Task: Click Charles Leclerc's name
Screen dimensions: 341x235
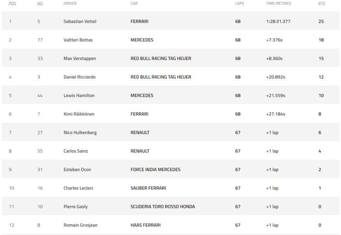Action: click(x=78, y=188)
